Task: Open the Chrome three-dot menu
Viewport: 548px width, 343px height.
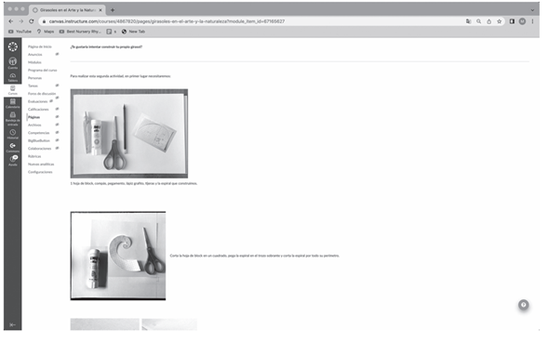Action: (532, 21)
